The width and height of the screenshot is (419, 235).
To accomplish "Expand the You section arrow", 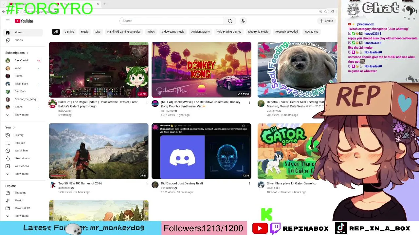I will [x=14, y=127].
